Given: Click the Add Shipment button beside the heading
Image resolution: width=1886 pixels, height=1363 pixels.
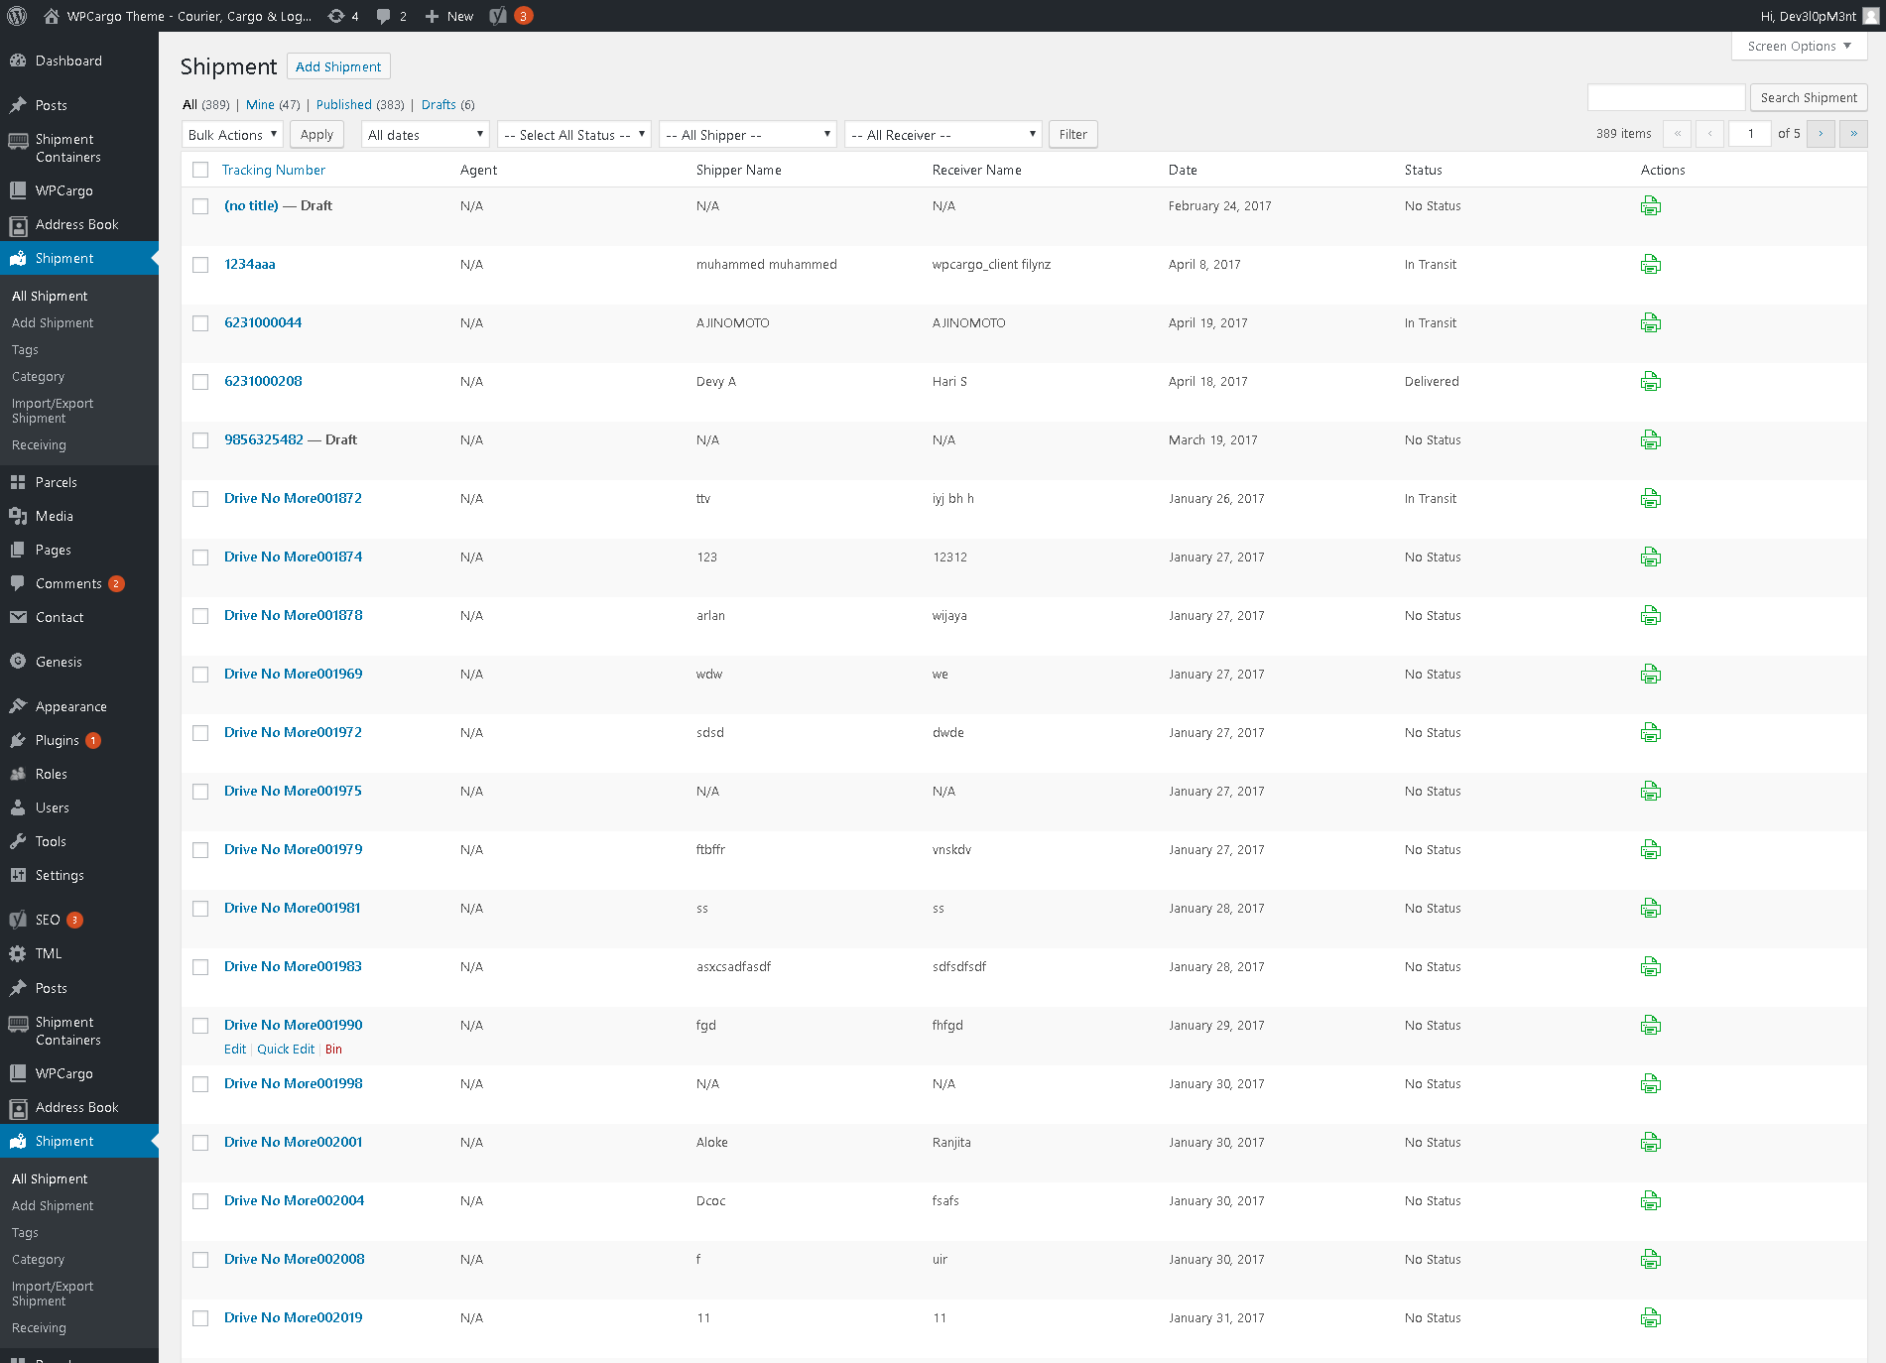Looking at the screenshot, I should click(338, 66).
